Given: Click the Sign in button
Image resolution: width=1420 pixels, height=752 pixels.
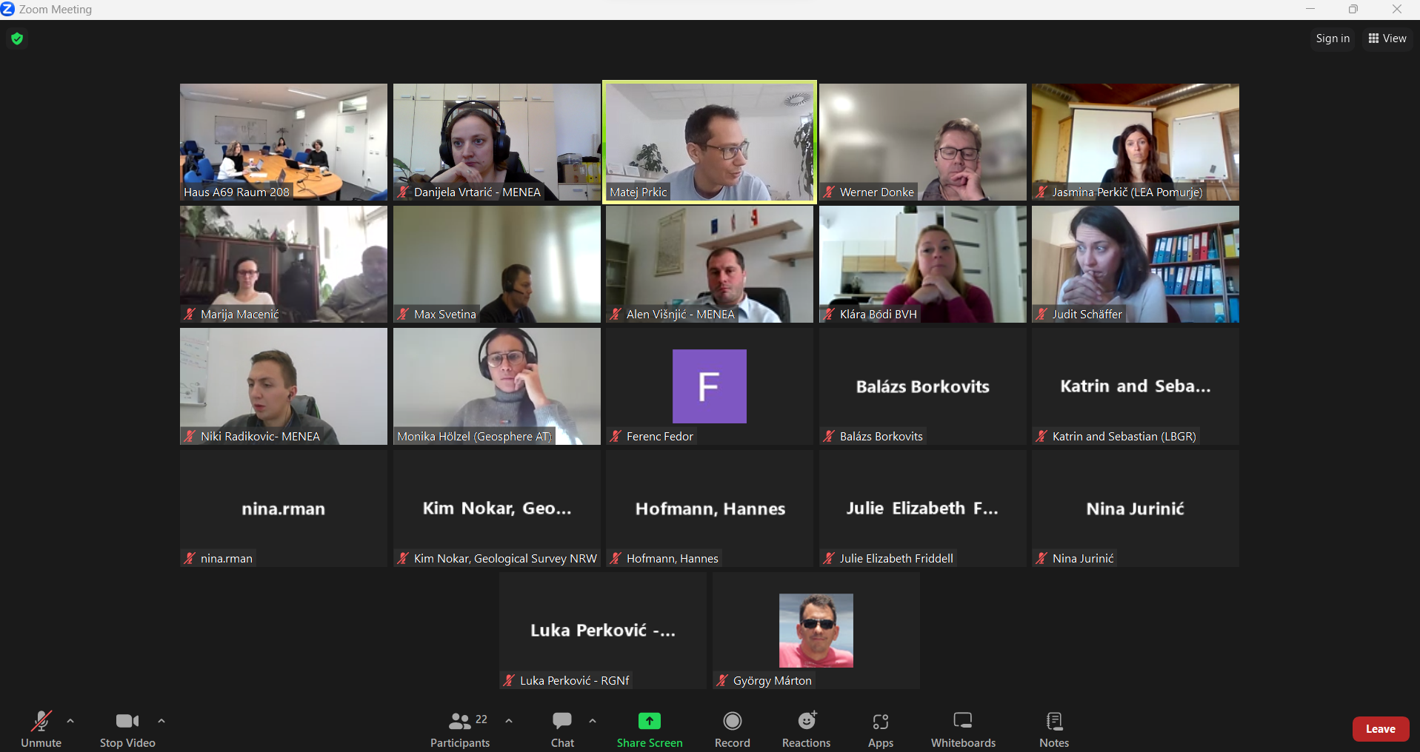Looking at the screenshot, I should click(1333, 38).
